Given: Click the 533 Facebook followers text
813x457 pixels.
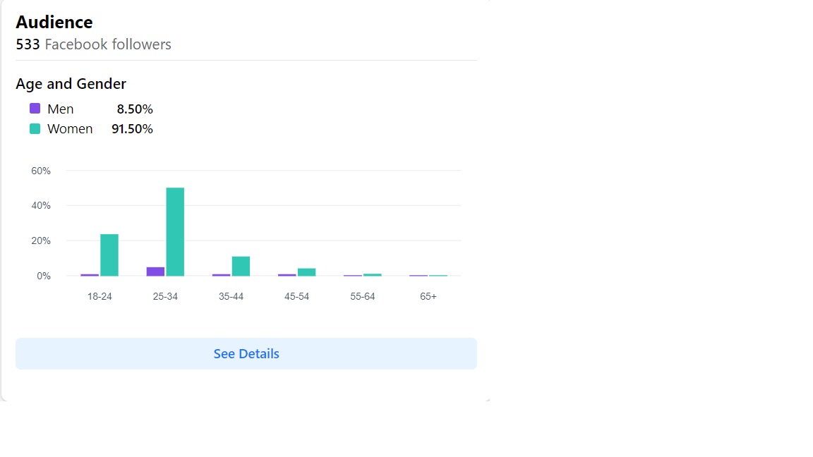Looking at the screenshot, I should coord(93,44).
